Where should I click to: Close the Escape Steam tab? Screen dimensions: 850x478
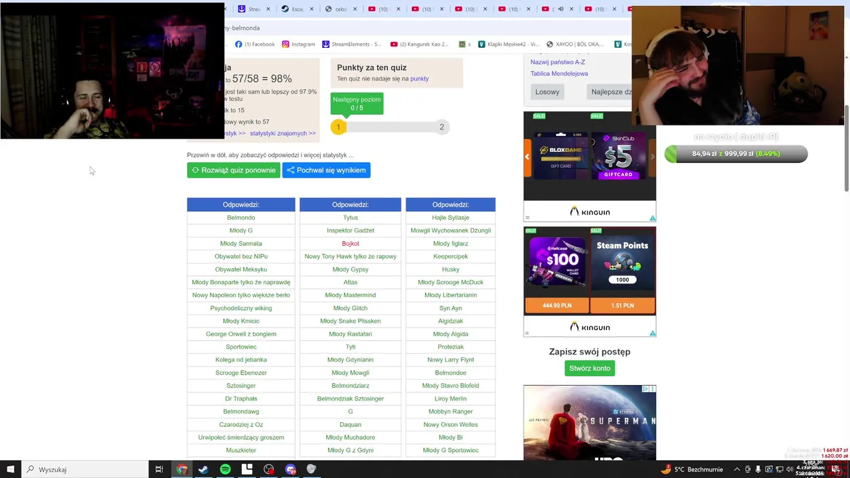[x=311, y=9]
